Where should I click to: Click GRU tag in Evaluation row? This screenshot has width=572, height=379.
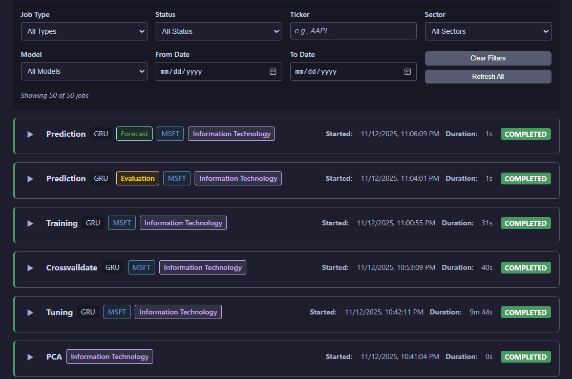click(x=101, y=178)
